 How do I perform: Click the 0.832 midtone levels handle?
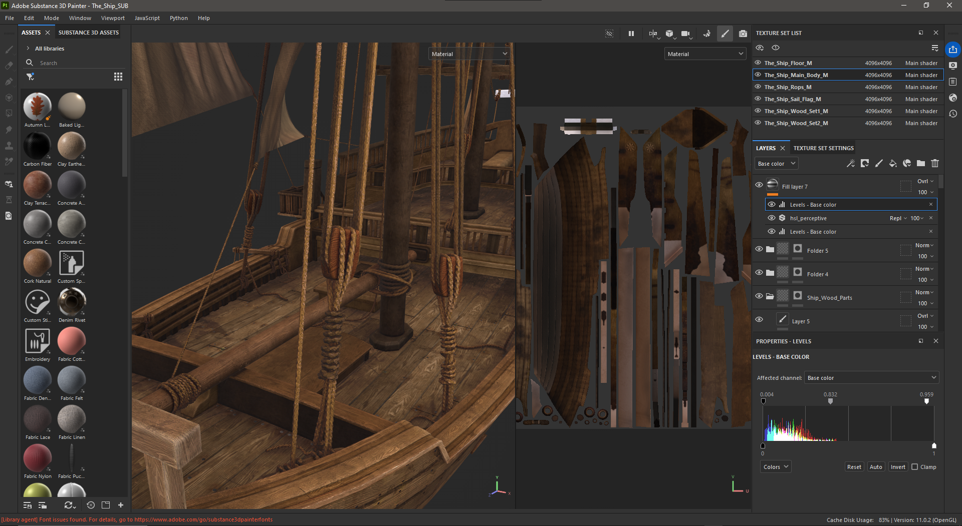point(830,401)
